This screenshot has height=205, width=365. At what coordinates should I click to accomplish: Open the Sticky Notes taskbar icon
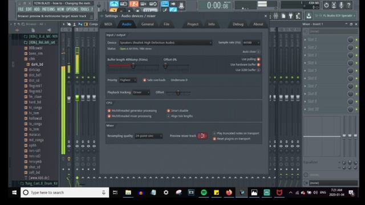pyautogui.click(x=217, y=192)
